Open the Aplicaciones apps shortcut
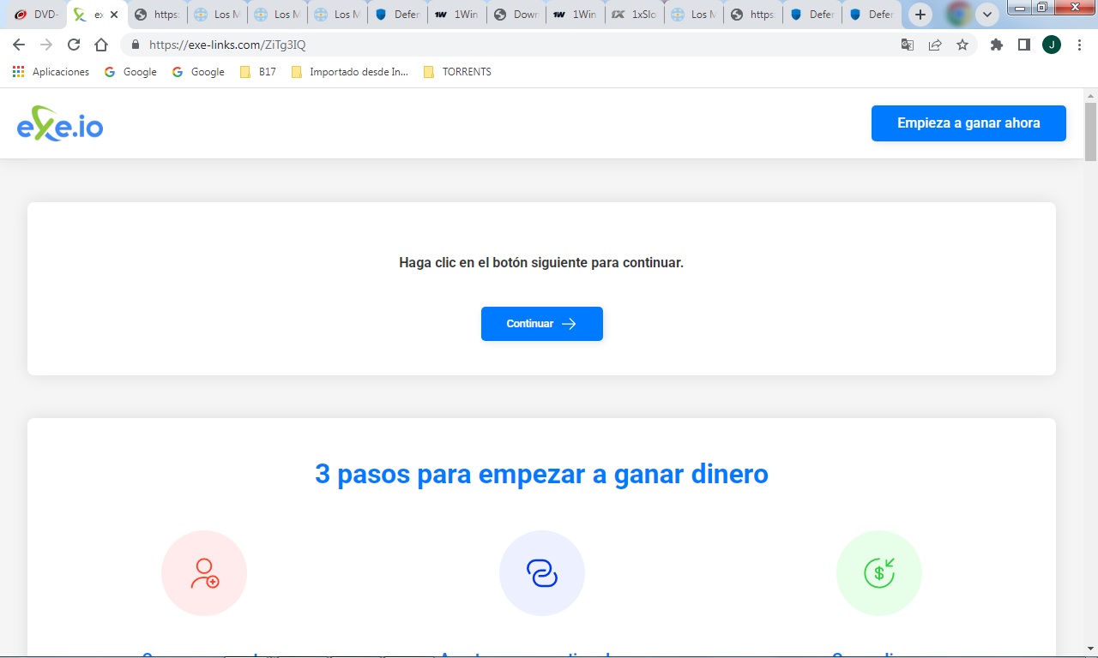Viewport: 1098px width, 658px height. [x=51, y=72]
